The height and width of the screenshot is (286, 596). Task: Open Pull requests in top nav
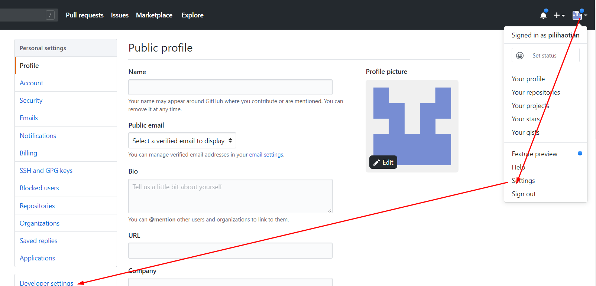point(85,15)
